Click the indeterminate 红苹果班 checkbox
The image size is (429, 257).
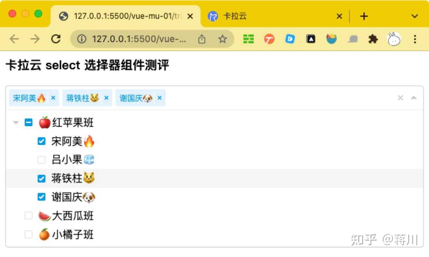[29, 122]
